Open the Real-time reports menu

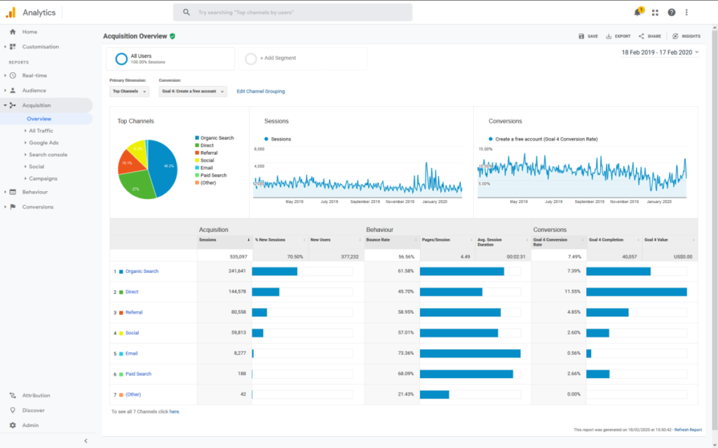tap(34, 76)
